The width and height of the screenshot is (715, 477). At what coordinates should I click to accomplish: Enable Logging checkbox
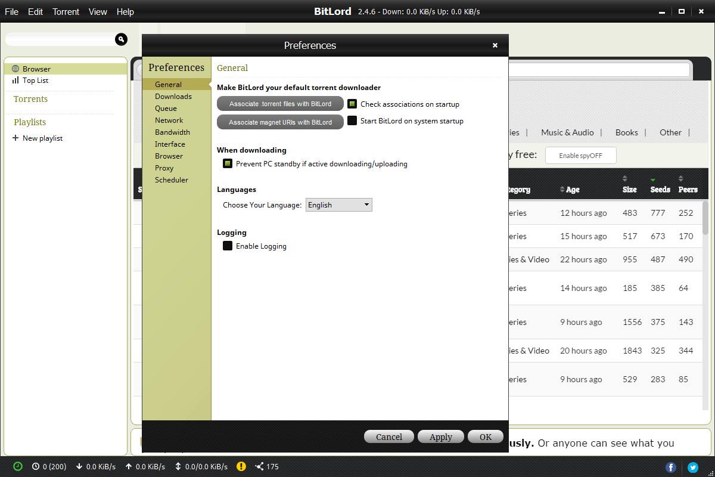click(228, 246)
